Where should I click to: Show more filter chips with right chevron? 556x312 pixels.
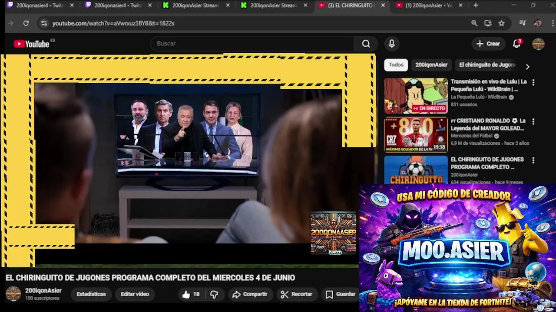[x=527, y=67]
